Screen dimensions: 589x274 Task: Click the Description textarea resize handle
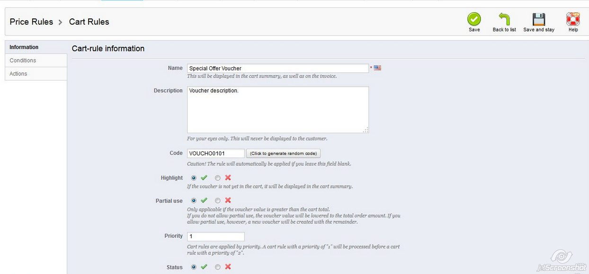pyautogui.click(x=366, y=130)
